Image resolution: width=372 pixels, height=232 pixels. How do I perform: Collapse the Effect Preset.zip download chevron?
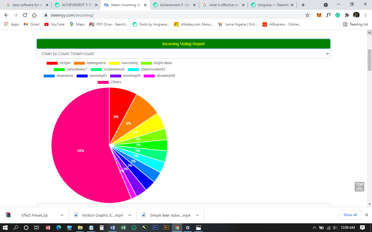[x=61, y=215]
